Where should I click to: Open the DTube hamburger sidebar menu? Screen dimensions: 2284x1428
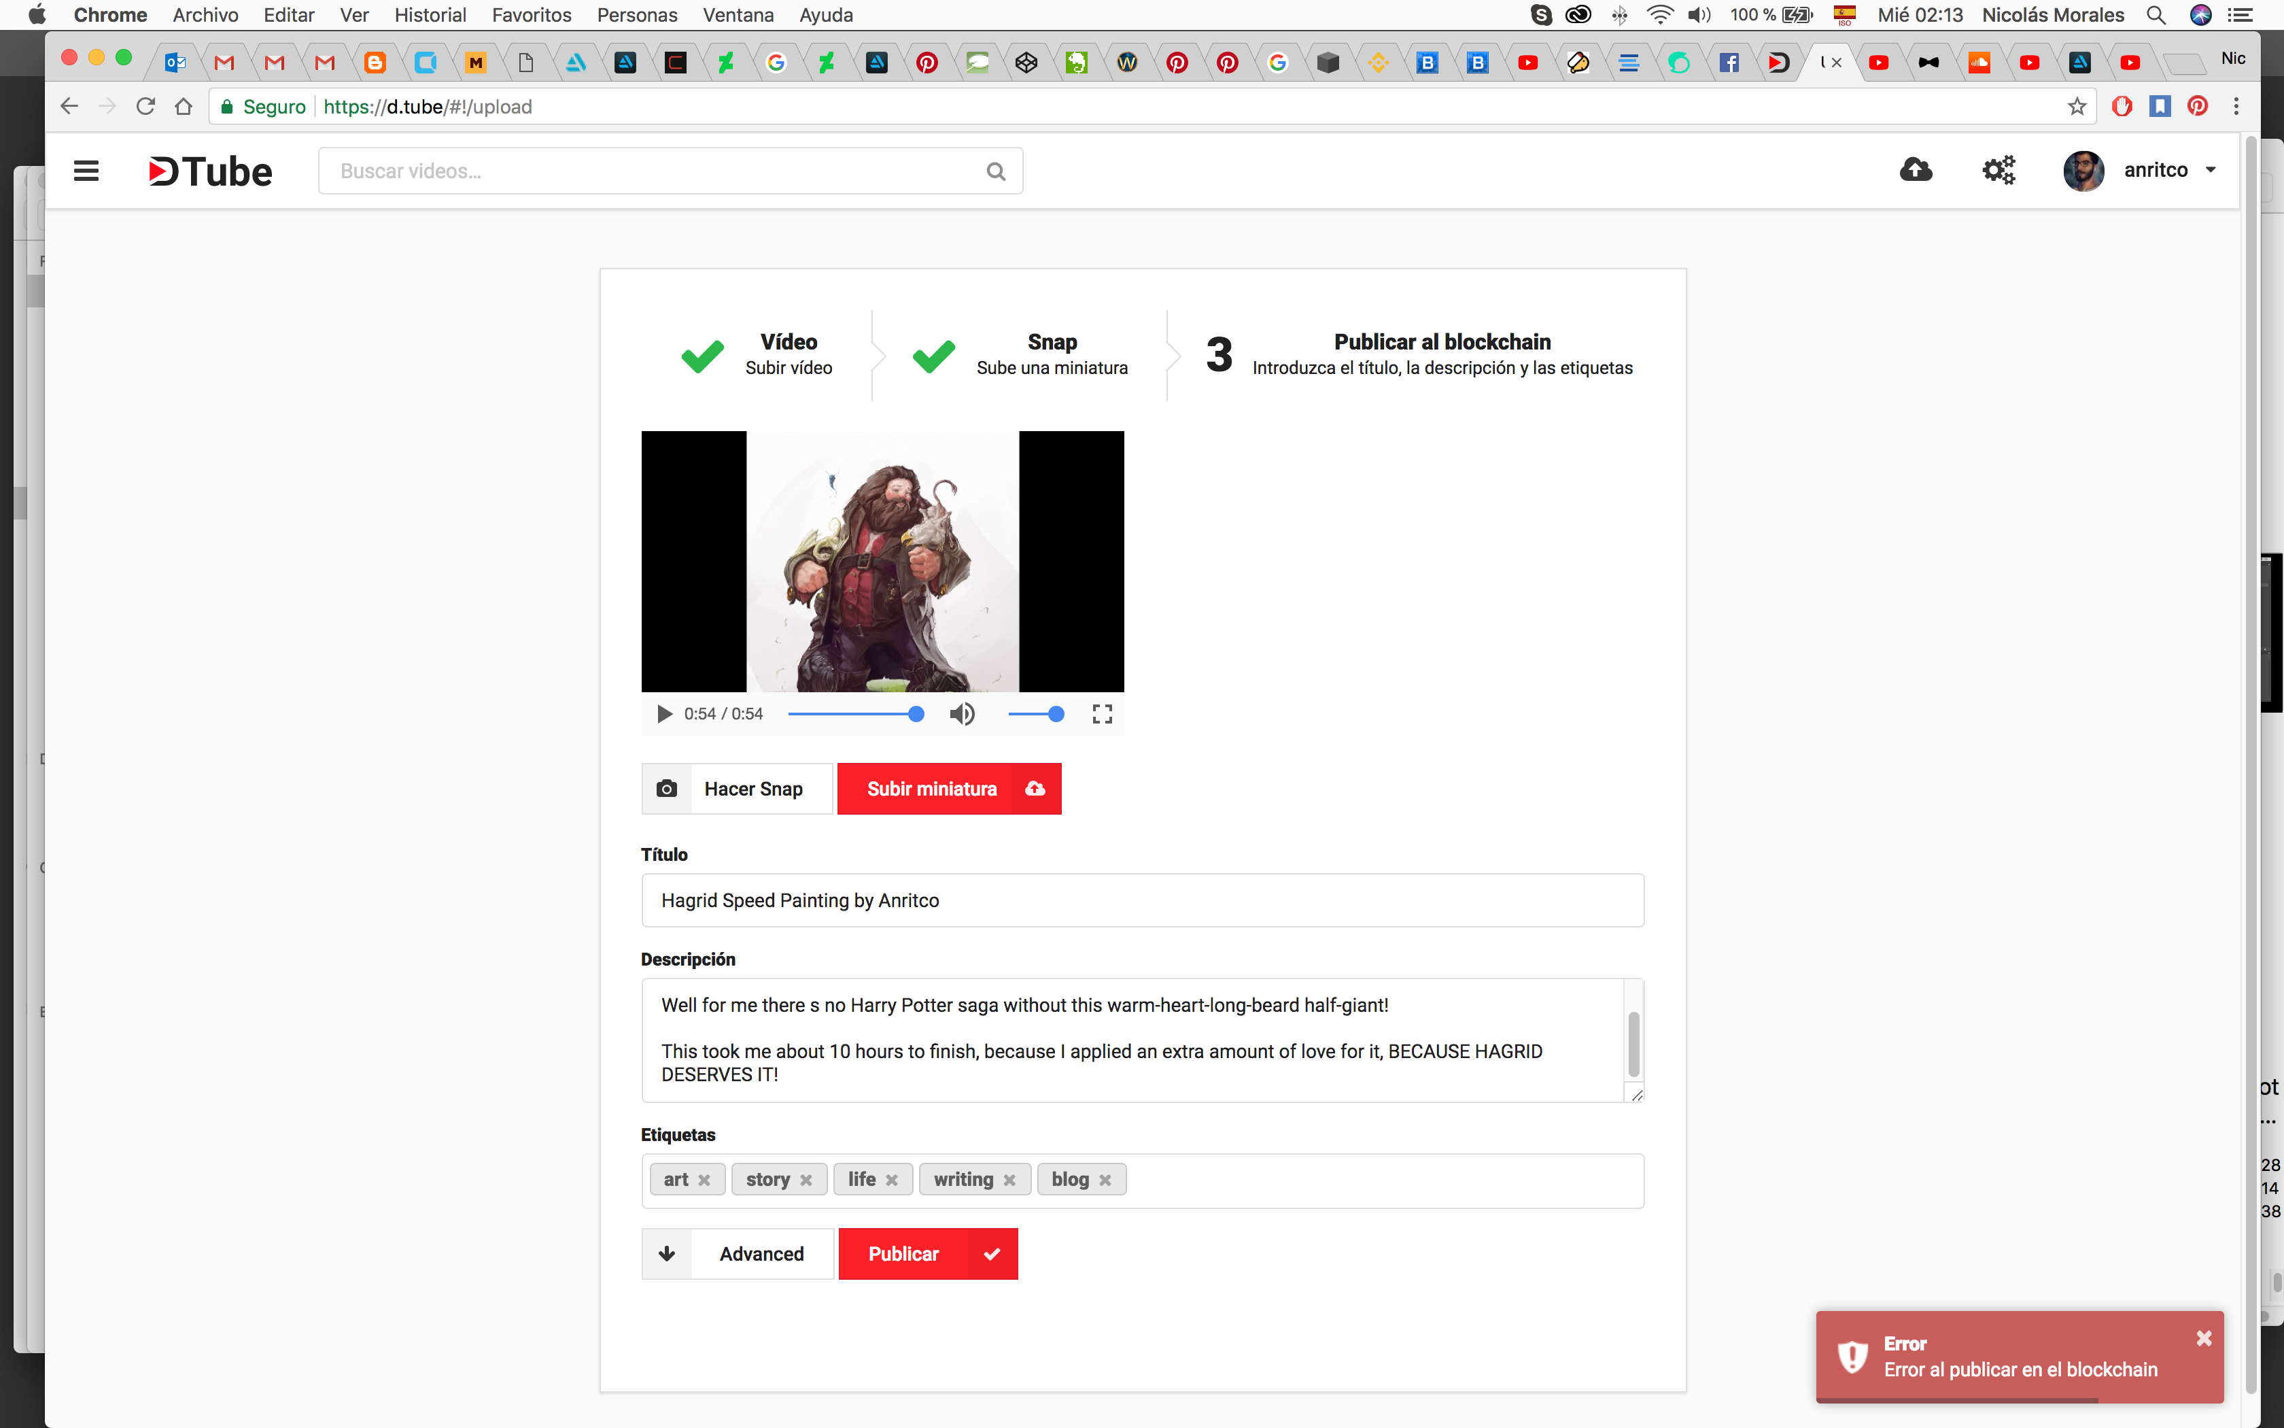[x=86, y=171]
